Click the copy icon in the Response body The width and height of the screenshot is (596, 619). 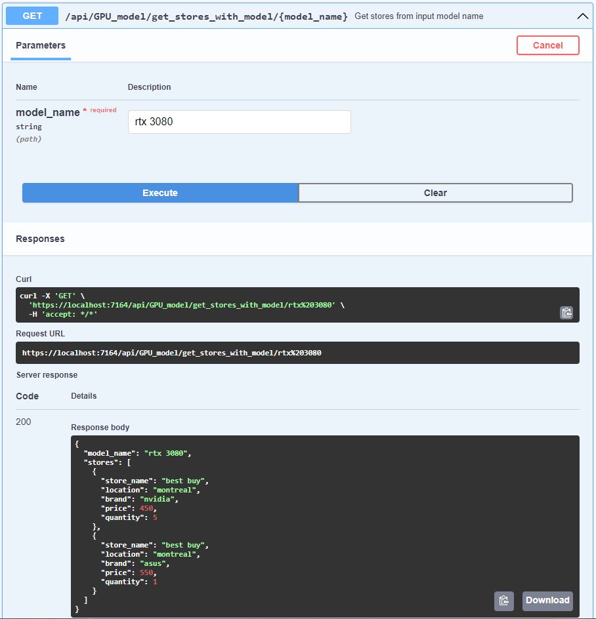pos(503,601)
